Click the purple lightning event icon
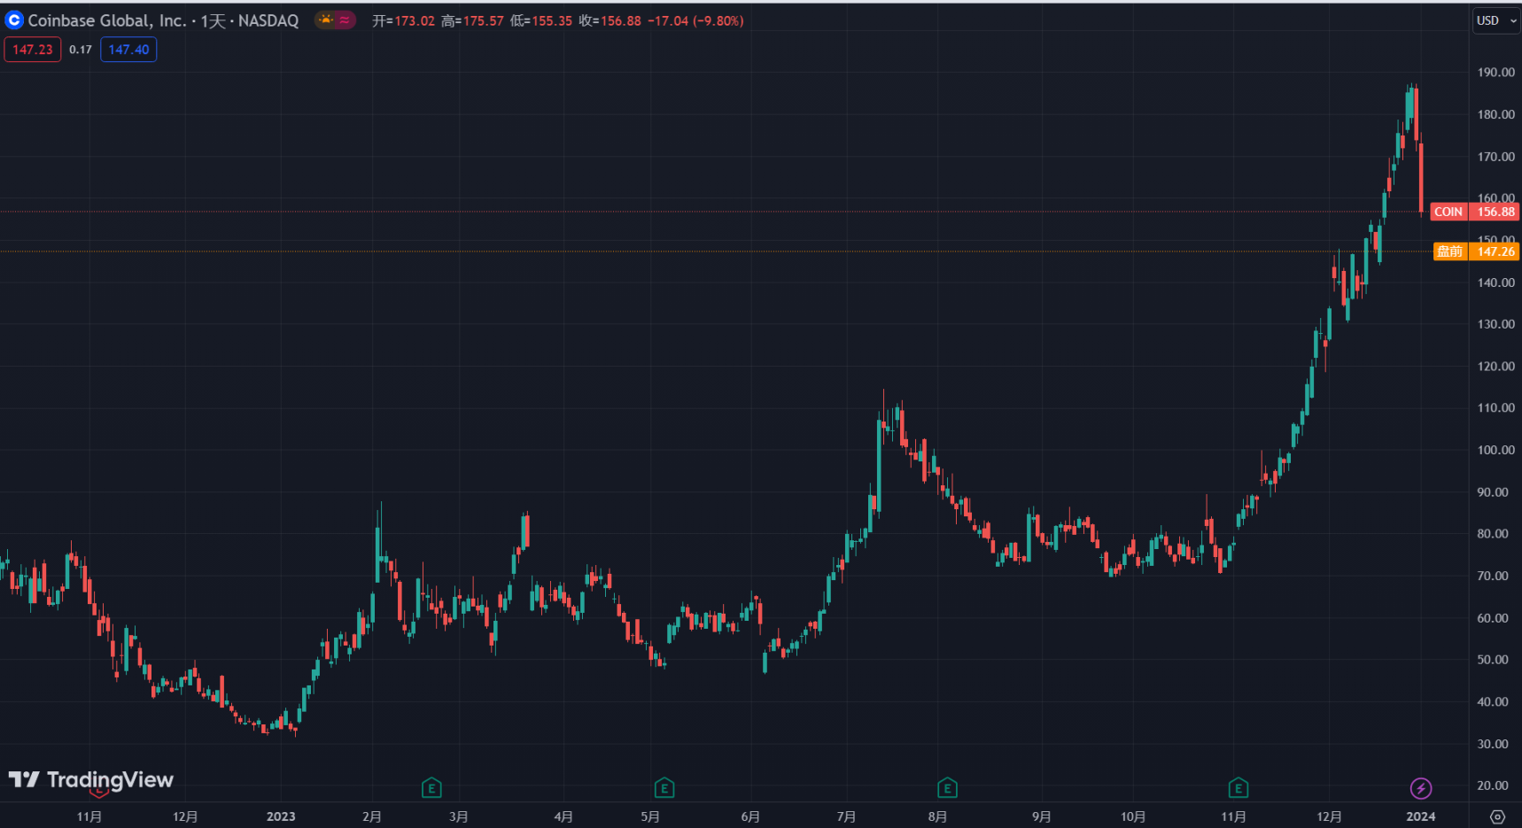1522x828 pixels. [1420, 788]
